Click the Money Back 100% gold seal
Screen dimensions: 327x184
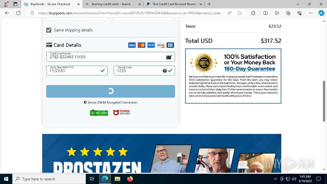204,63
